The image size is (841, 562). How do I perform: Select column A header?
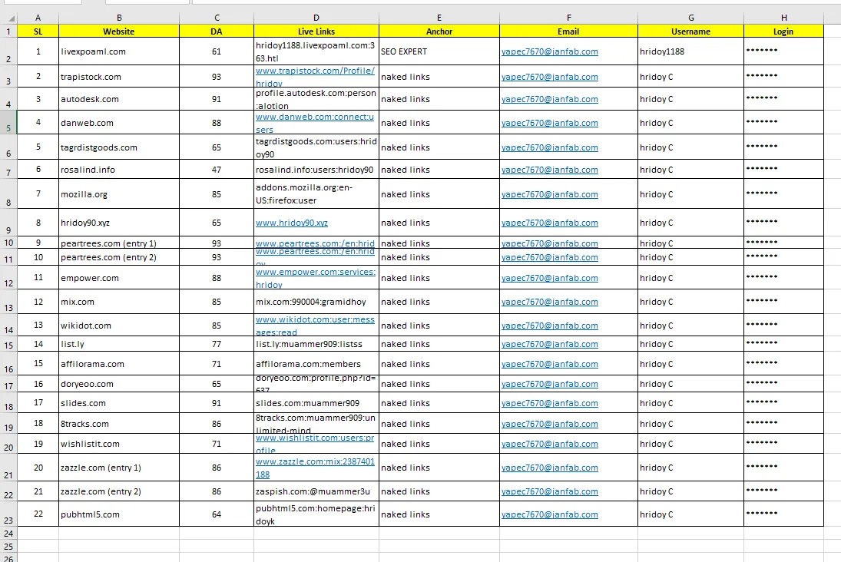[38, 18]
